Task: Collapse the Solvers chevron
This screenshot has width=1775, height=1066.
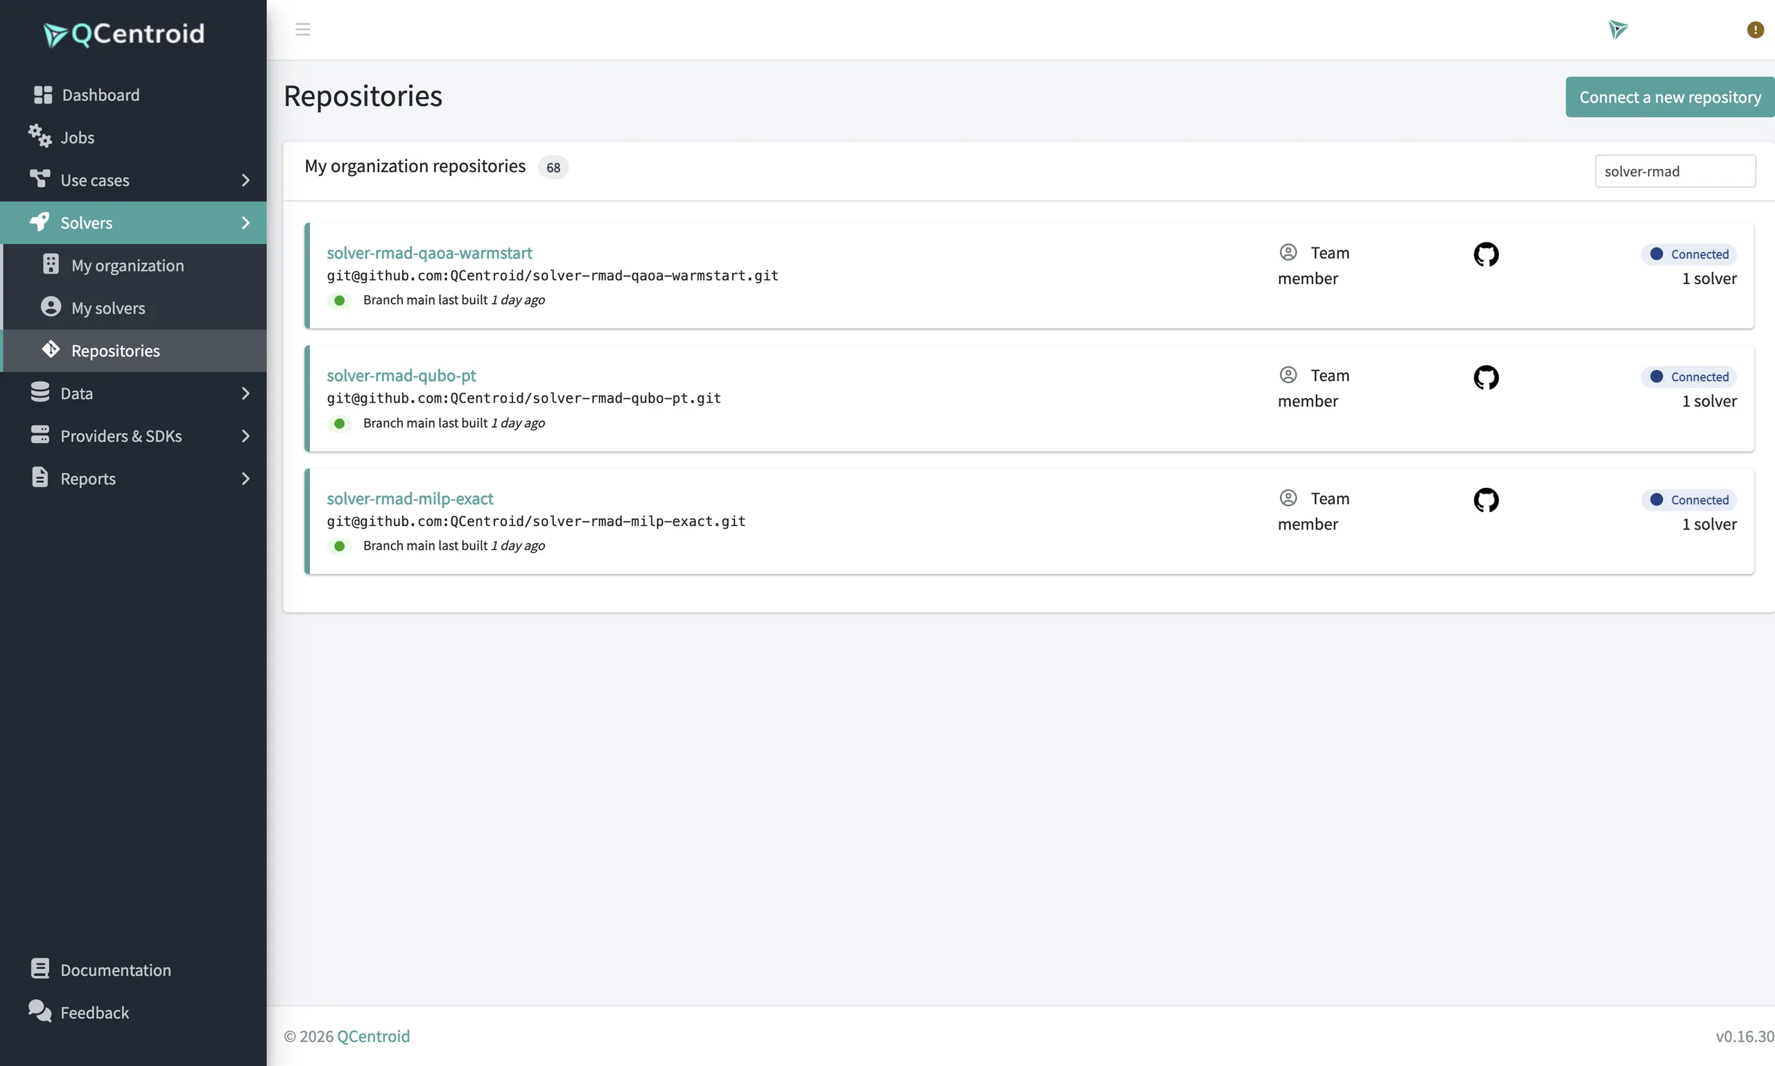Action: tap(245, 222)
